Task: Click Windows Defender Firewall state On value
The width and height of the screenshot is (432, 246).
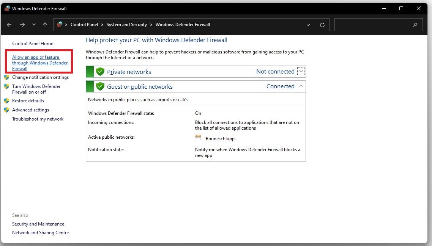Action: pos(198,113)
